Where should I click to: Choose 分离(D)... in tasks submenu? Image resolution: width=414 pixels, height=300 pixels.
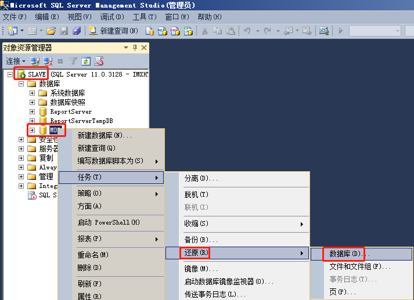(x=237, y=178)
